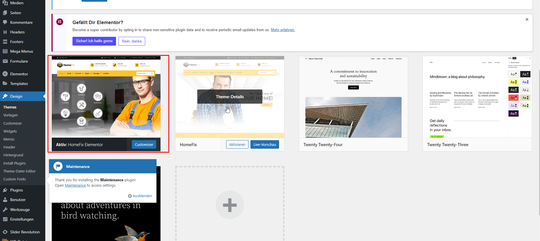Click the Elementor circle icon in sidebar
This screenshot has width=540, height=241.
click(x=5, y=74)
